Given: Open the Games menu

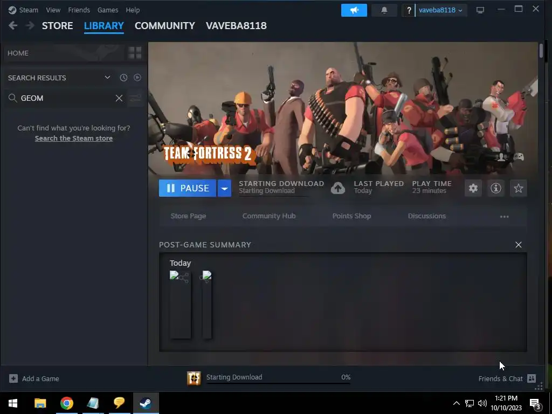Looking at the screenshot, I should click(x=108, y=10).
